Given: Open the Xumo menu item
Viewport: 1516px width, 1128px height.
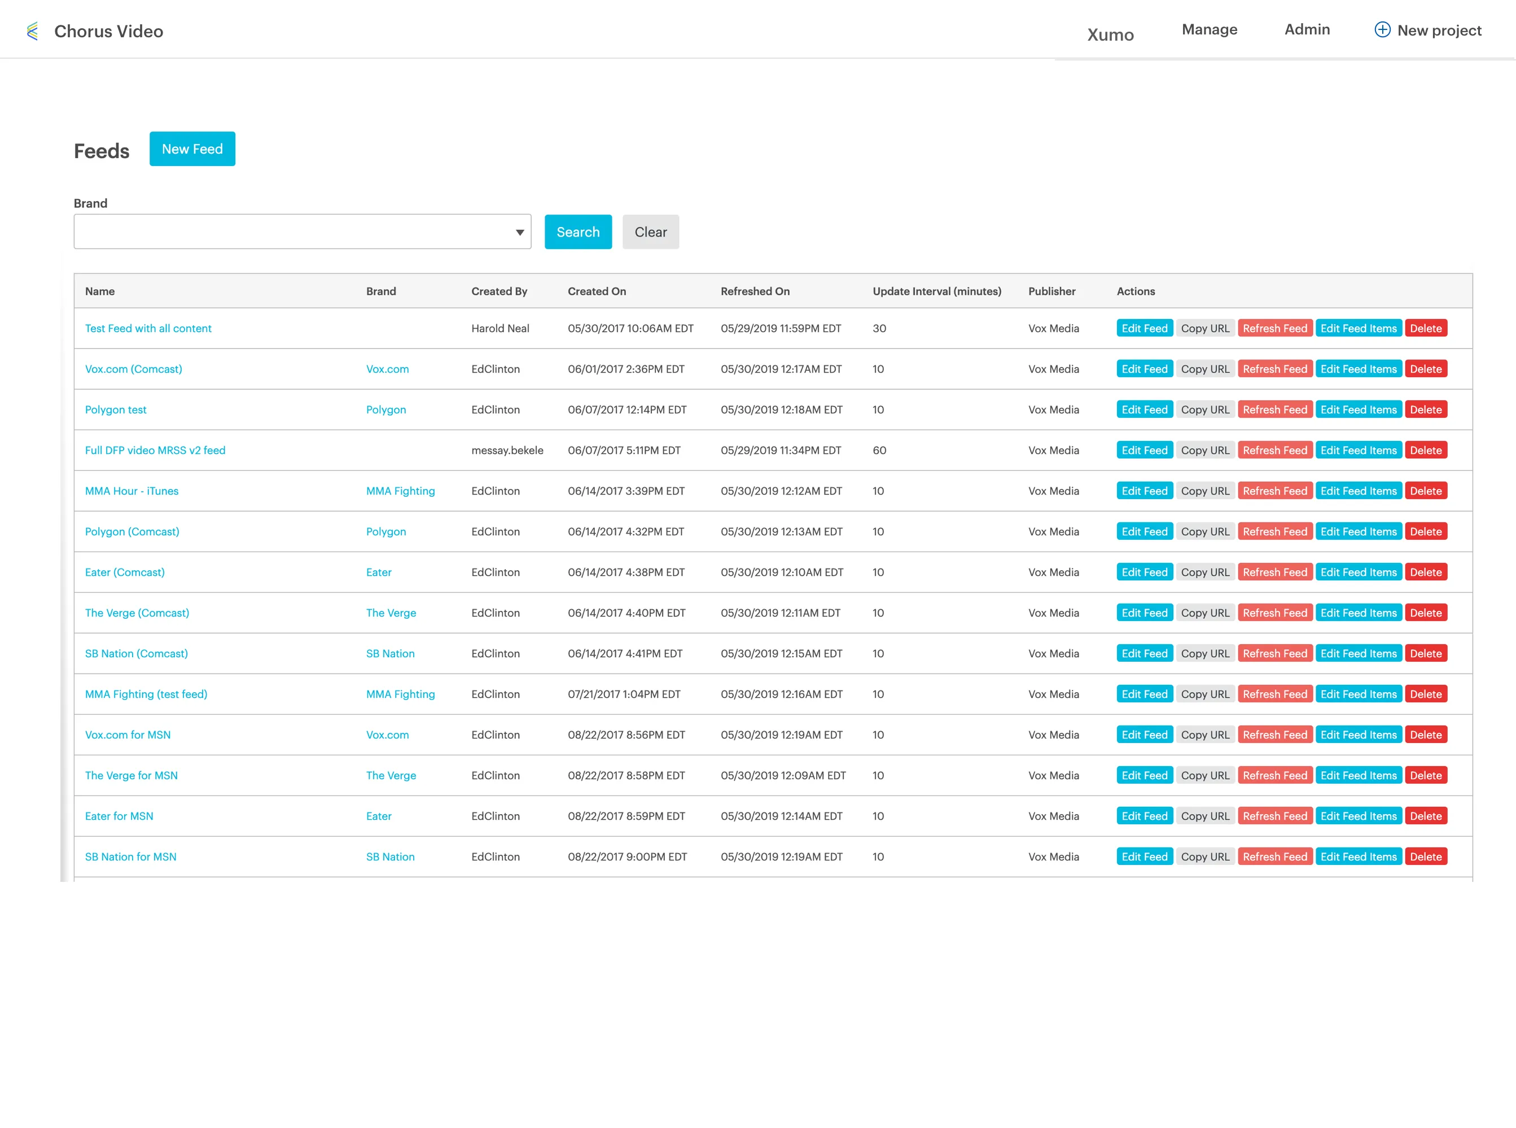Looking at the screenshot, I should (x=1111, y=35).
